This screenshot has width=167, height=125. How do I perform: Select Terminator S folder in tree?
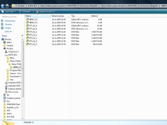tap(16, 76)
